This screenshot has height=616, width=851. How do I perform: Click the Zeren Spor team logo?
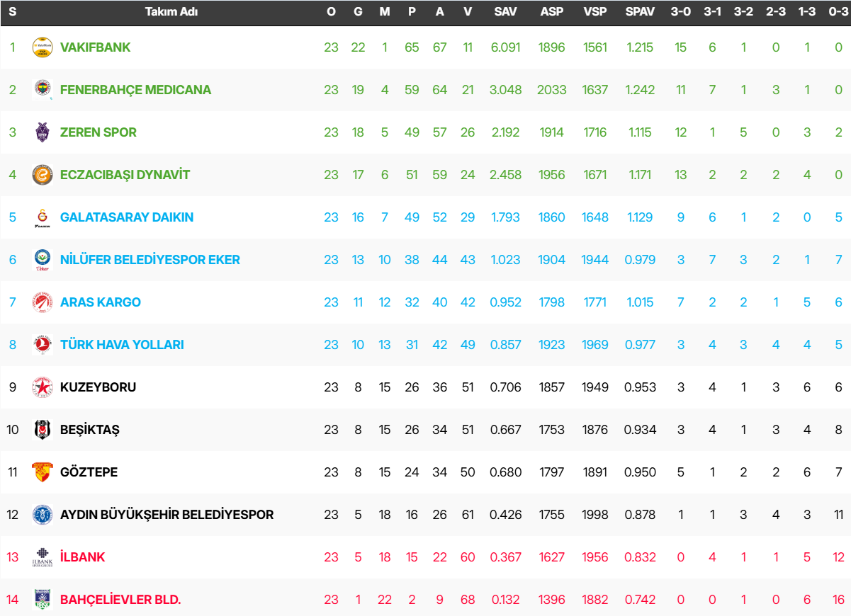[43, 132]
